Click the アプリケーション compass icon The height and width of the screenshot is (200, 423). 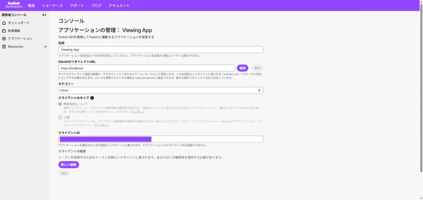4,39
